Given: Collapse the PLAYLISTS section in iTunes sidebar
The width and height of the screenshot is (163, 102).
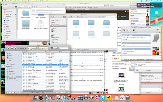Looking at the screenshot, I should 6,66.
